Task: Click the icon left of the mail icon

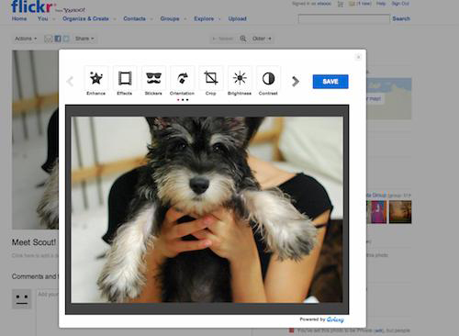Action: 341,4
